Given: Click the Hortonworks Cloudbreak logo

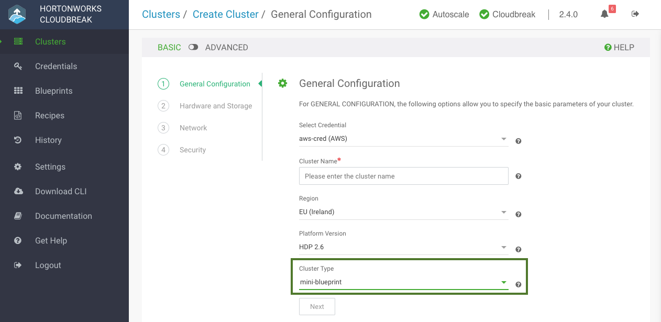Looking at the screenshot, I should coord(17,14).
